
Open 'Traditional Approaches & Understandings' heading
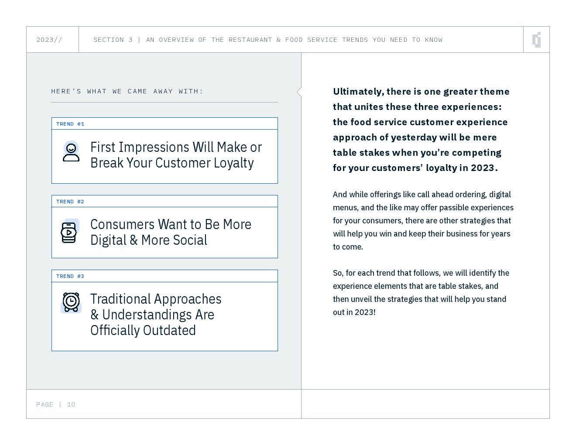coord(156,315)
